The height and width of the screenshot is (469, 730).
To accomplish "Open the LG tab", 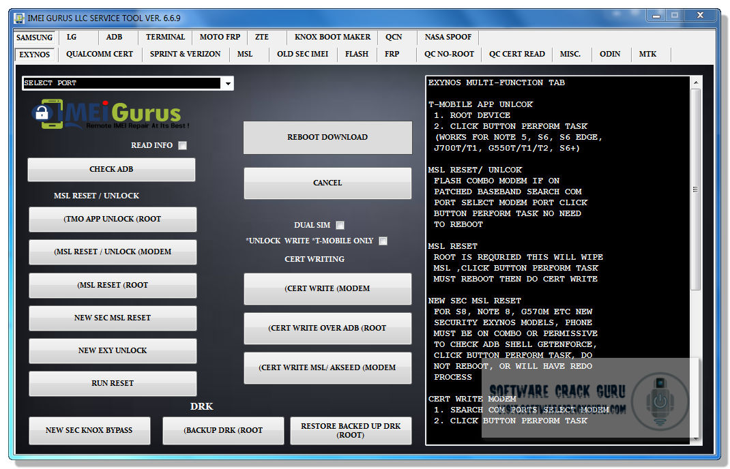I will [72, 37].
